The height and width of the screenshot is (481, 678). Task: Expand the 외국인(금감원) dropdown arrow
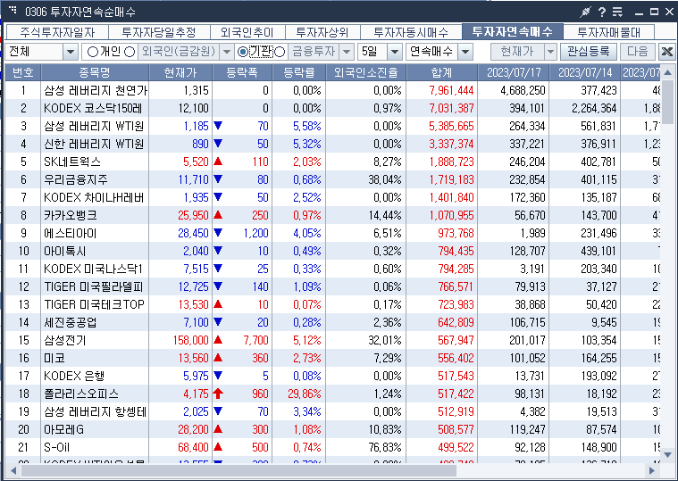point(227,53)
